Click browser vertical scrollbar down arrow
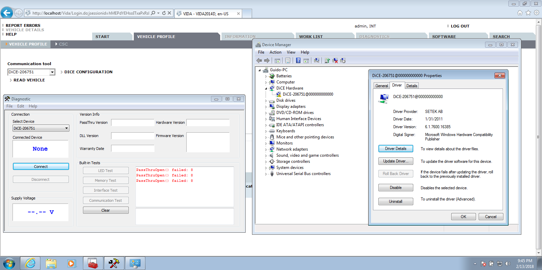This screenshot has width=542, height=270. 539,253
